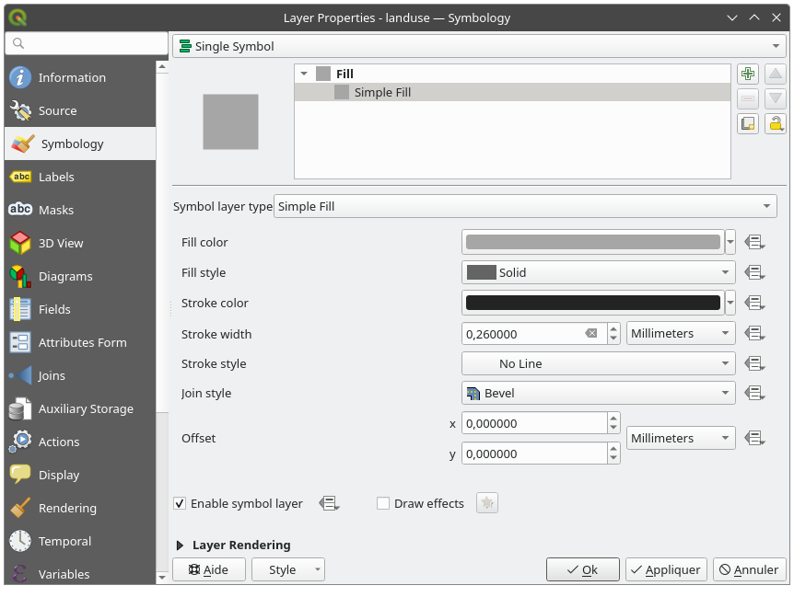This screenshot has height=597, width=794.
Task: Open data-defined override for Enable symbol layer
Action: [x=329, y=502]
